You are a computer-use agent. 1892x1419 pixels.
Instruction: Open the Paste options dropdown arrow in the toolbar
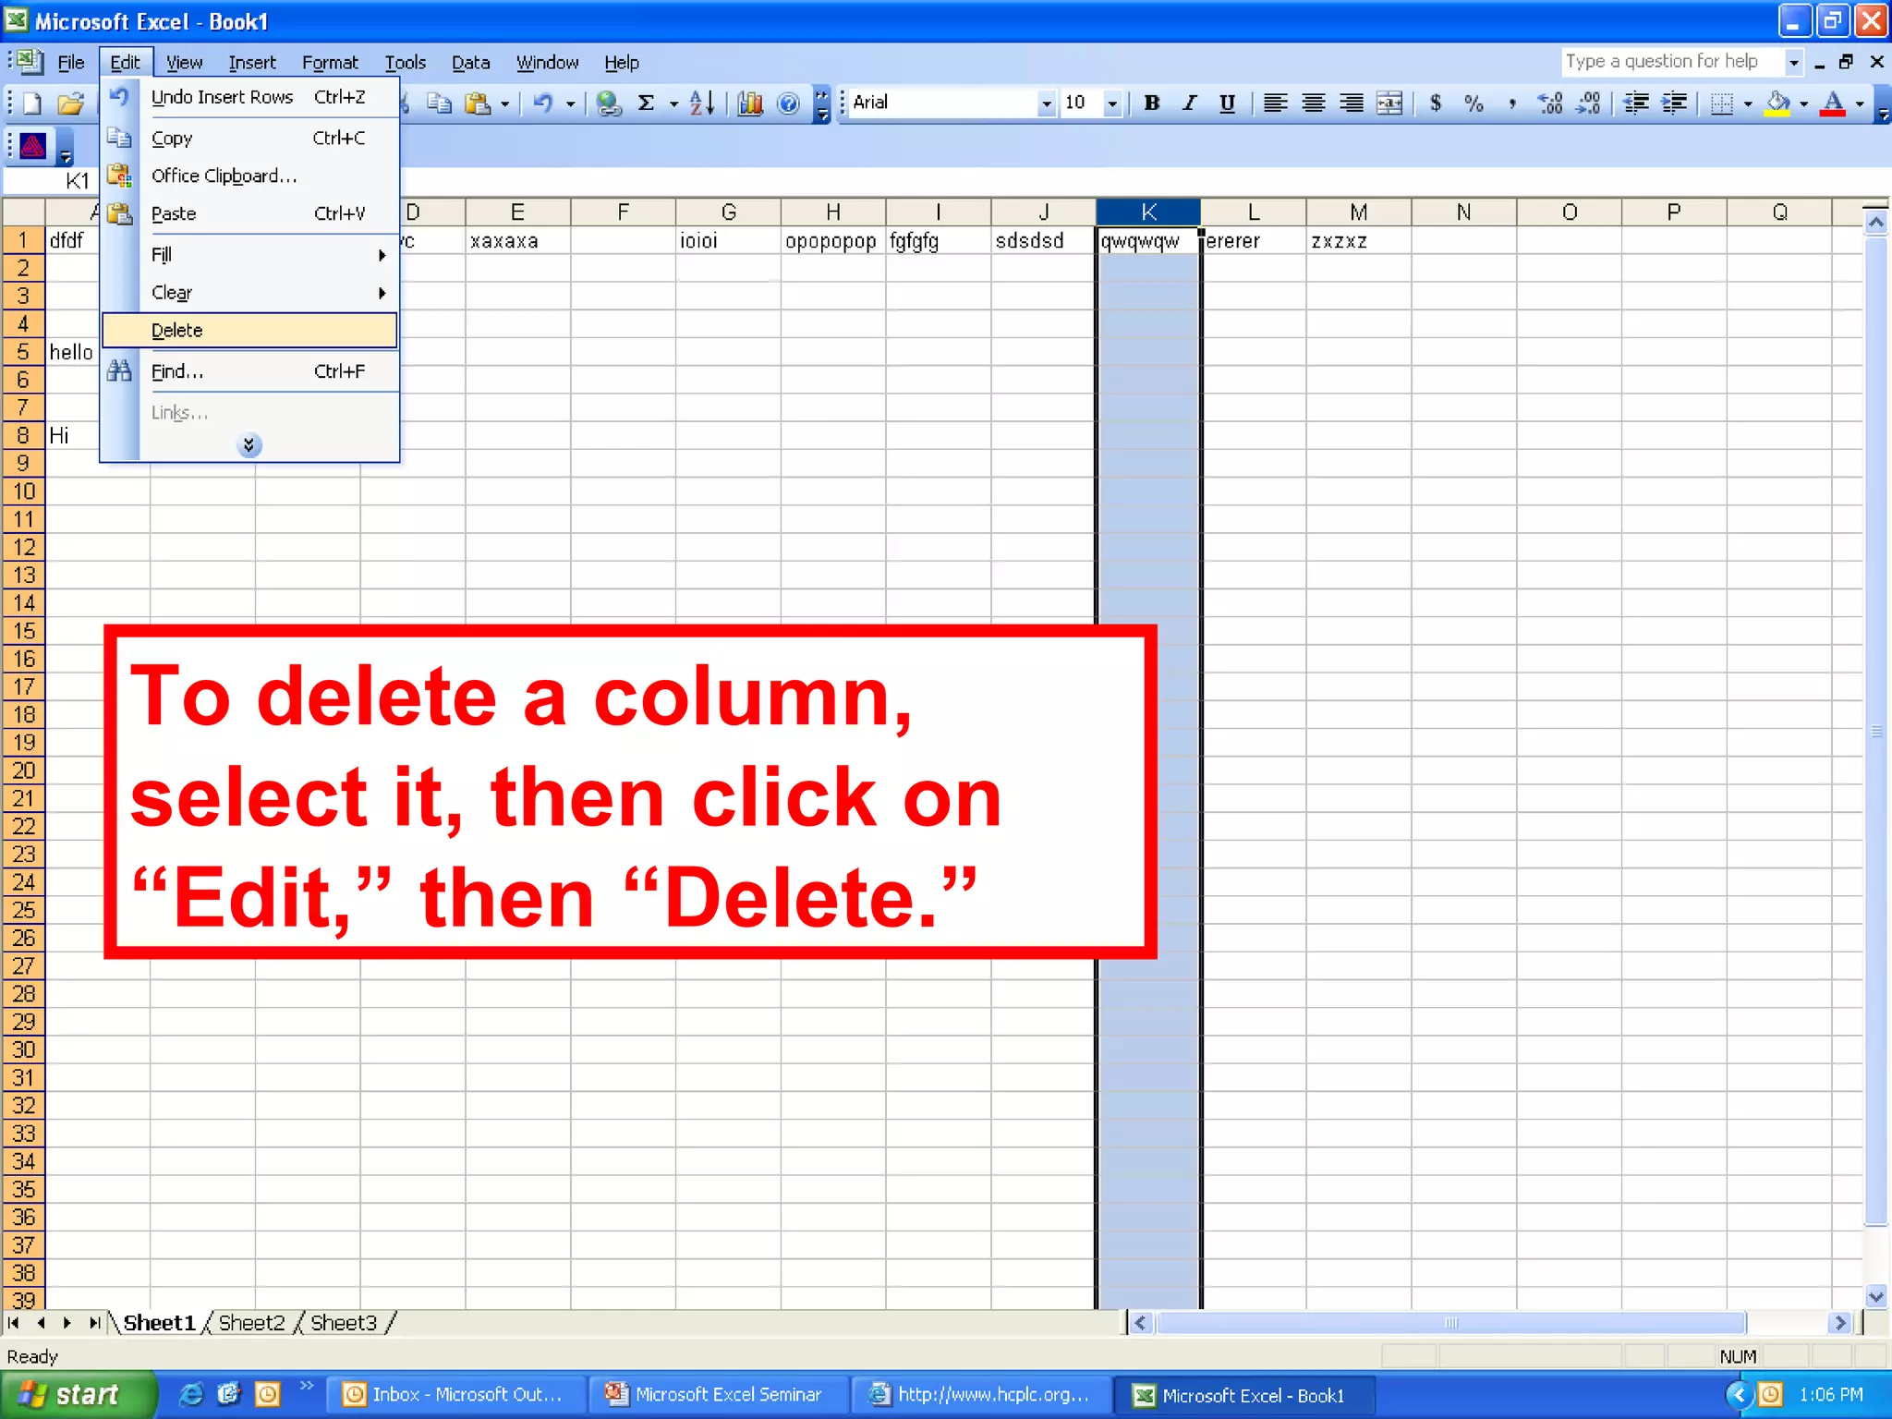click(x=504, y=103)
